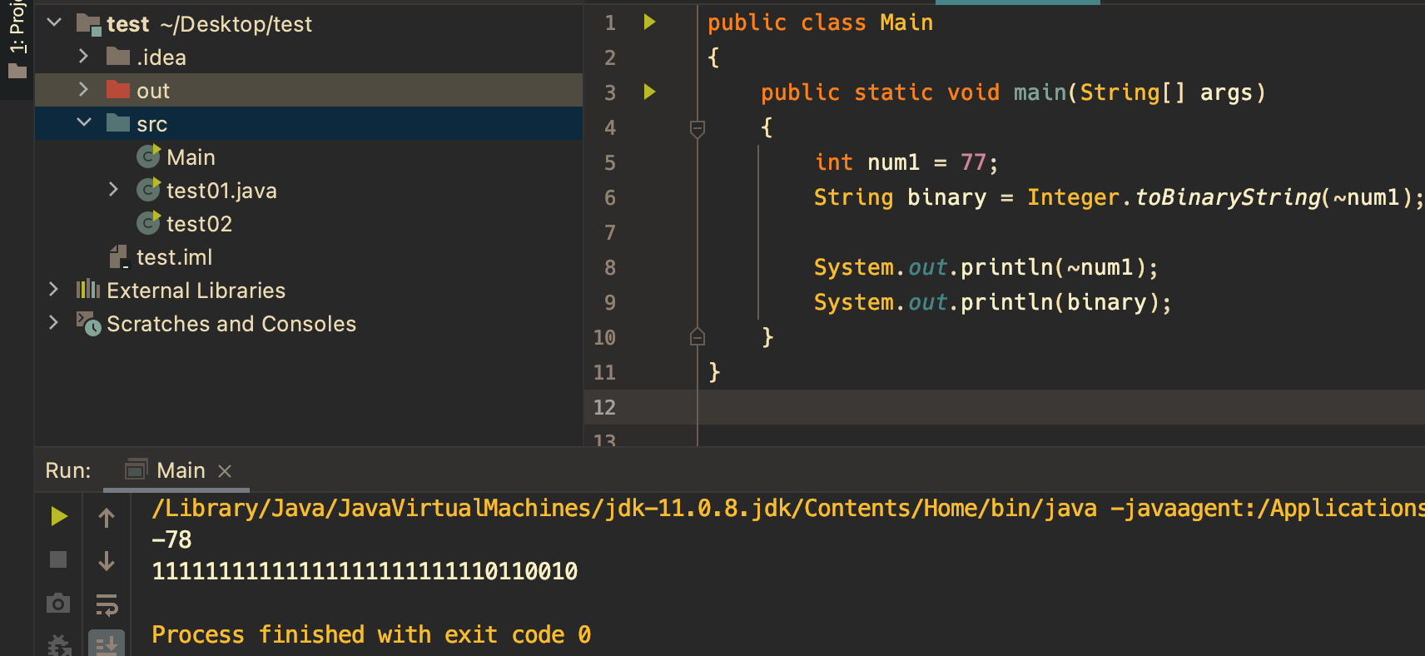
Task: Select the .idea folder row
Action: pos(309,57)
